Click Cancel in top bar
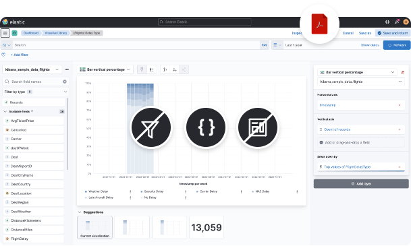Viewport: 411px width, 246px height. point(348,33)
